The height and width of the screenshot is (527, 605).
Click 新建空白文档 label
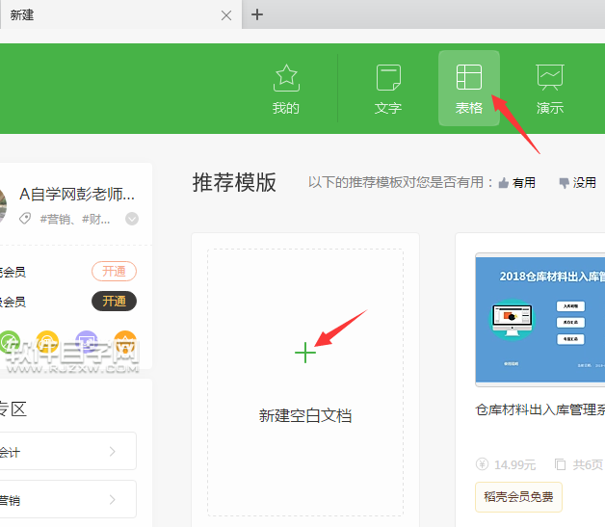305,415
